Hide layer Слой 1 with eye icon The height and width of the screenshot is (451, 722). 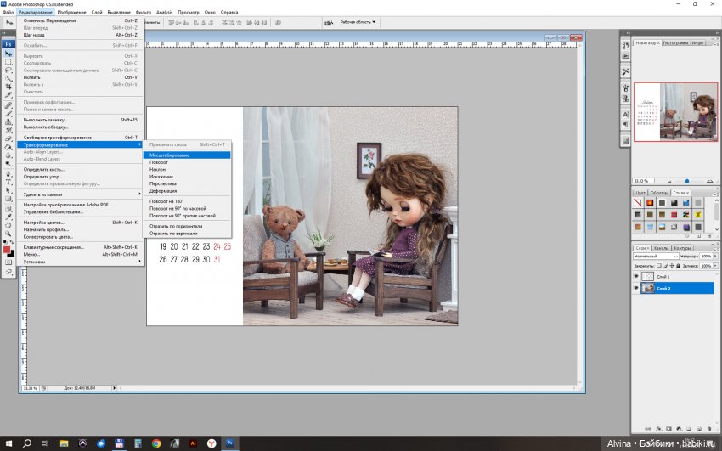pos(637,277)
